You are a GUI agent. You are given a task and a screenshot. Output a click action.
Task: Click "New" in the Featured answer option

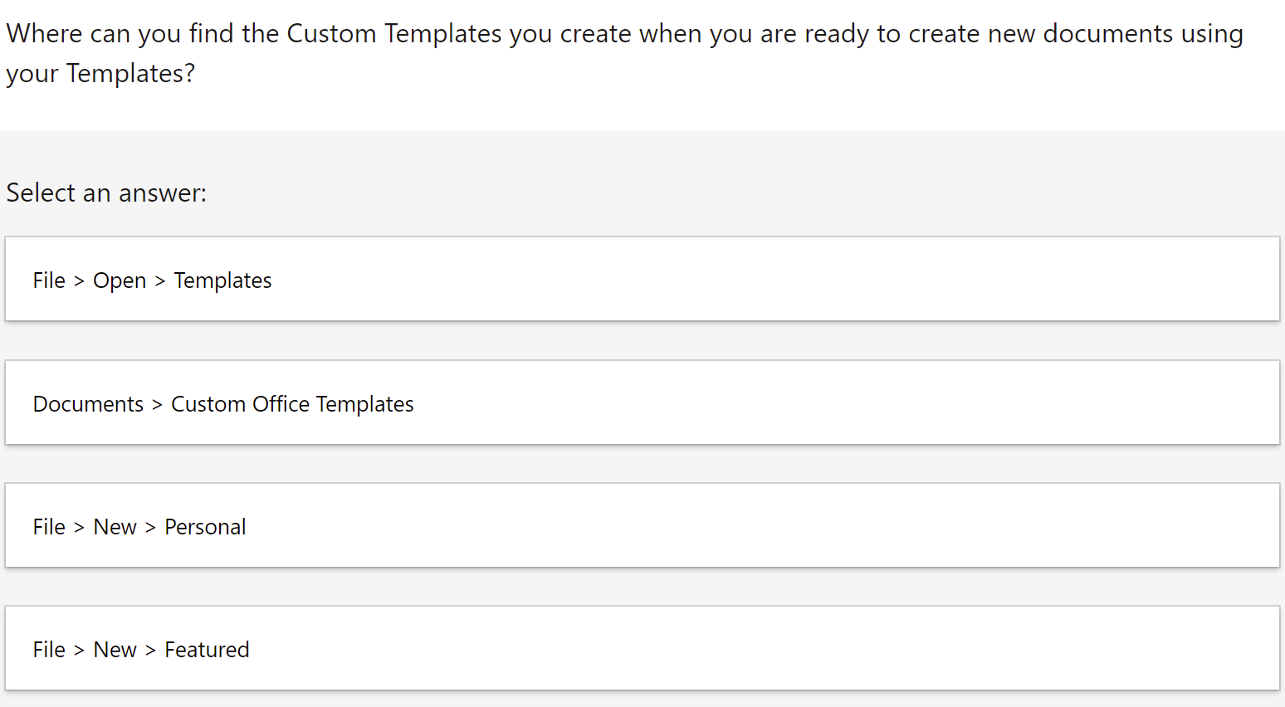click(x=115, y=650)
